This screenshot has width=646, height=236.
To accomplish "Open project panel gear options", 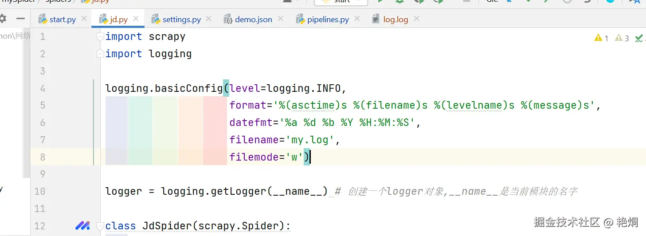I will coord(3,19).
